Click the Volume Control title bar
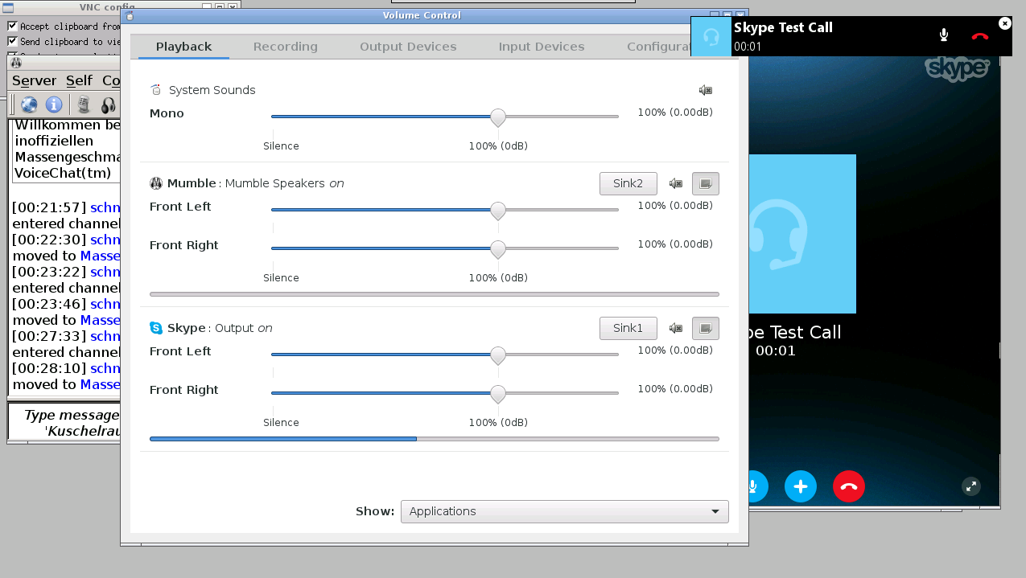1026x578 pixels. click(x=422, y=15)
